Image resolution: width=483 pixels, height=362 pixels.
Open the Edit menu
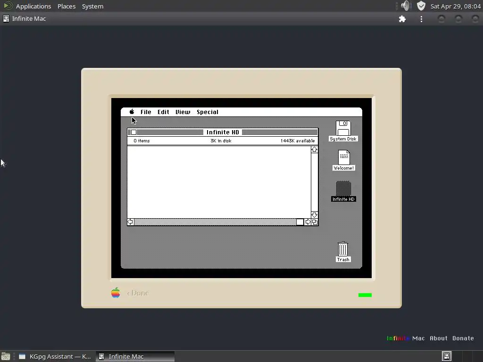tap(163, 112)
